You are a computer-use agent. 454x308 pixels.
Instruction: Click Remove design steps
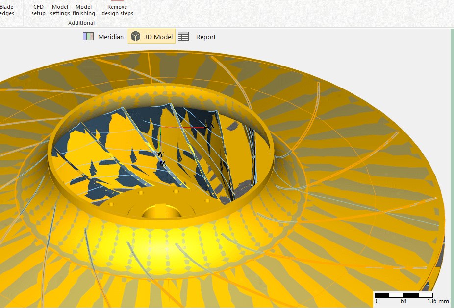(117, 9)
